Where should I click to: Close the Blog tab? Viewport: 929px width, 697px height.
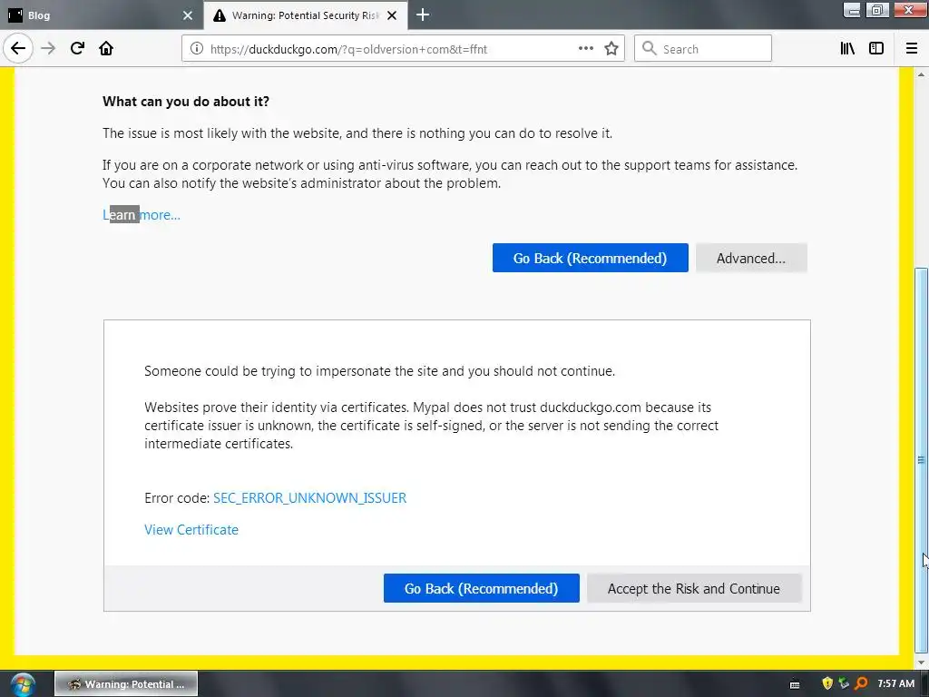[x=188, y=15]
